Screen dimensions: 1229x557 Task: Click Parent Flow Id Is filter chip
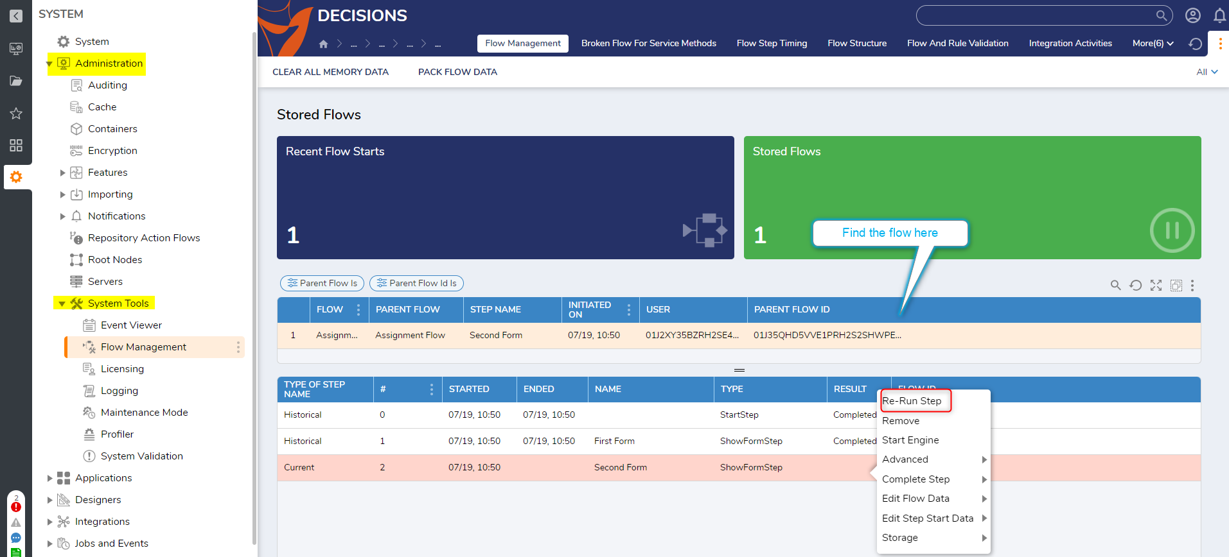[416, 283]
